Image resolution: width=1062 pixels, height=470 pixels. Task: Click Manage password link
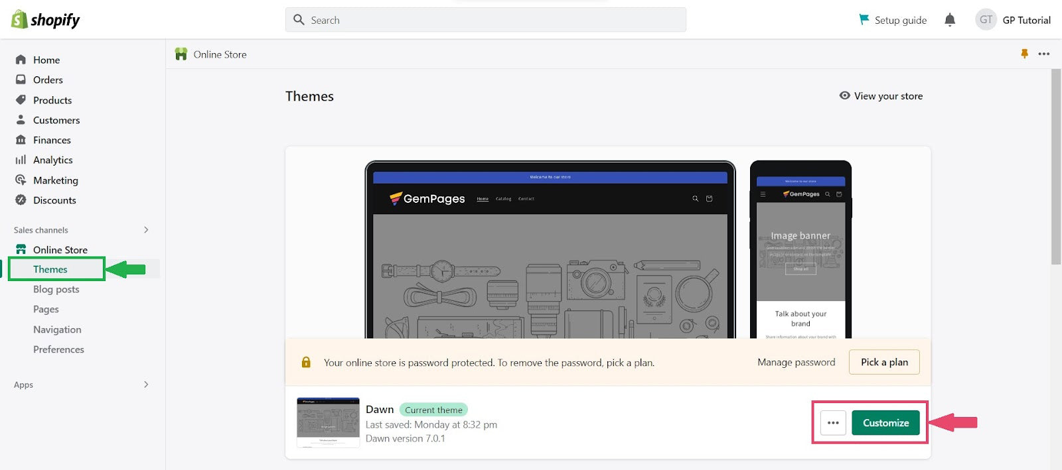click(796, 362)
